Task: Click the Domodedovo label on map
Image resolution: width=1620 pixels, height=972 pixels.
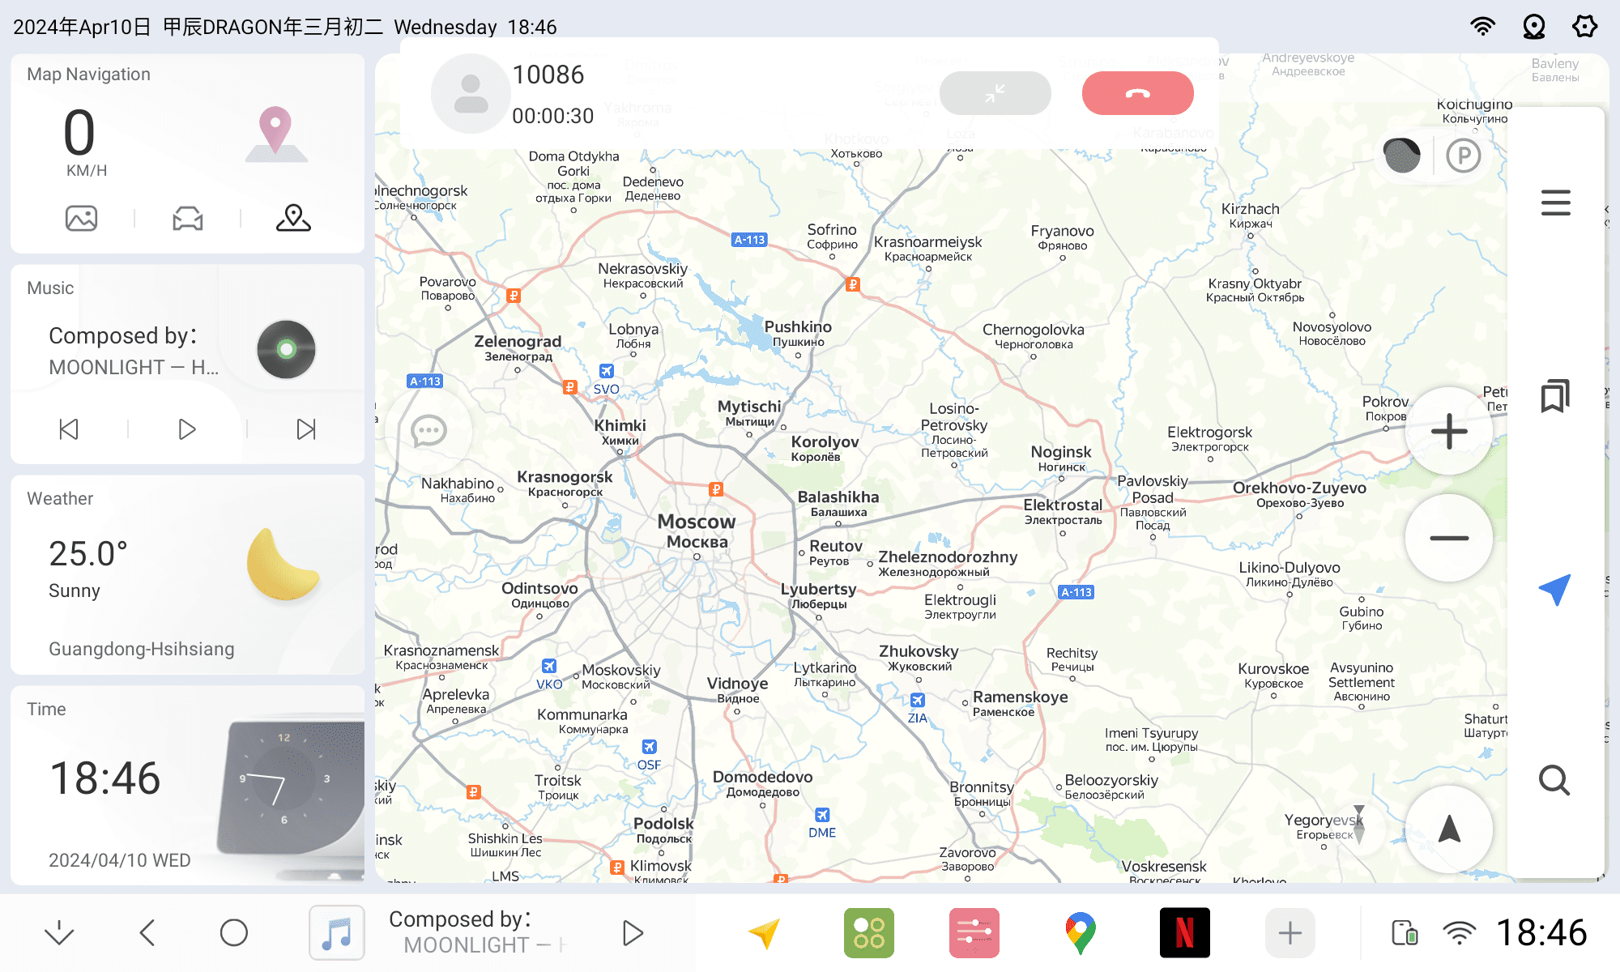Action: [x=762, y=782]
